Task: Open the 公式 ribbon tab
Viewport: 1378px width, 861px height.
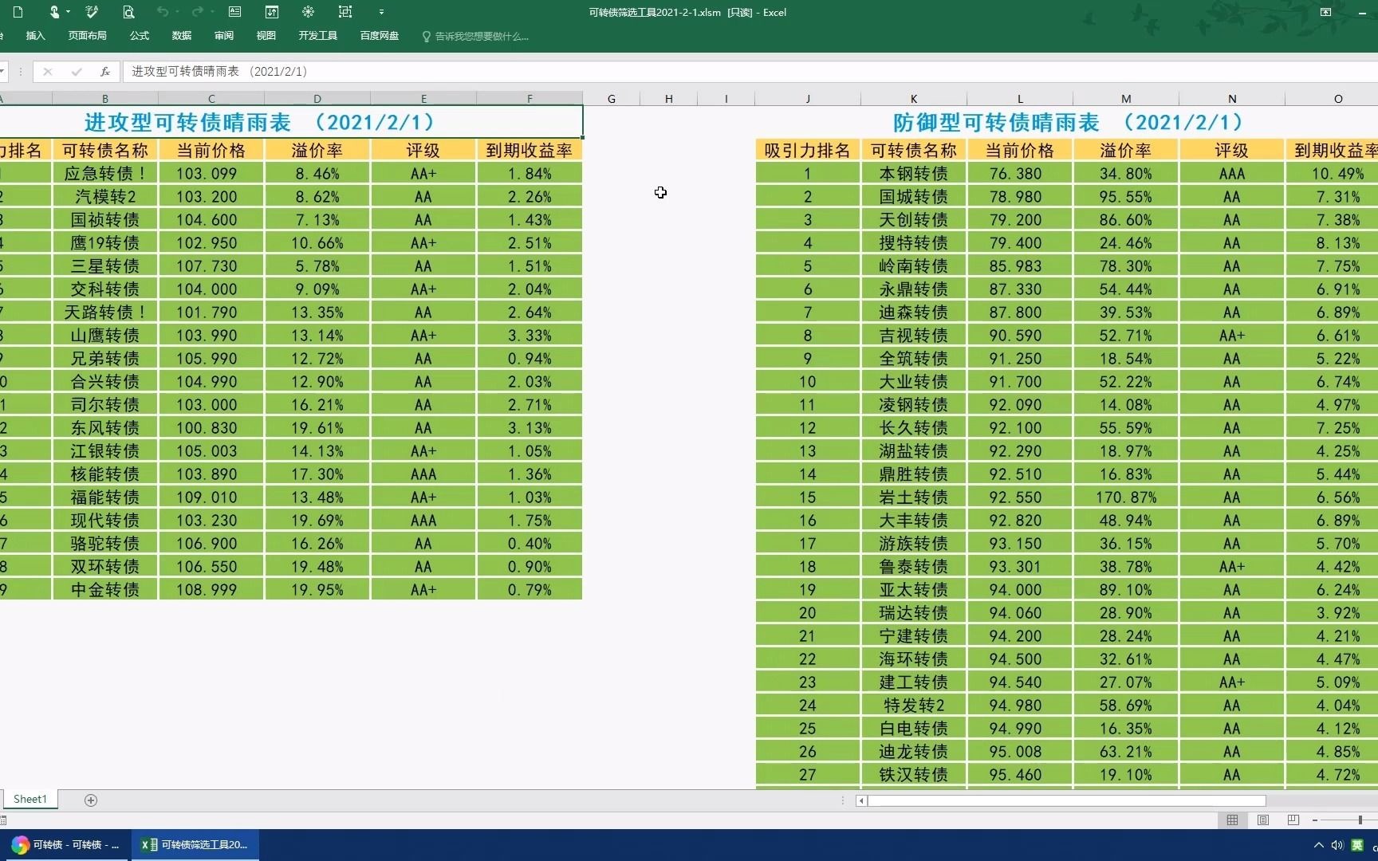Action: coord(140,36)
